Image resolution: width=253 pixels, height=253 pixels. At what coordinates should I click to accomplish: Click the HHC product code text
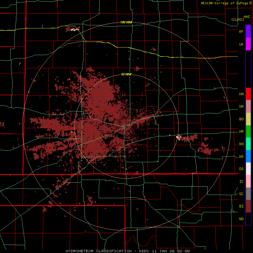247,17
